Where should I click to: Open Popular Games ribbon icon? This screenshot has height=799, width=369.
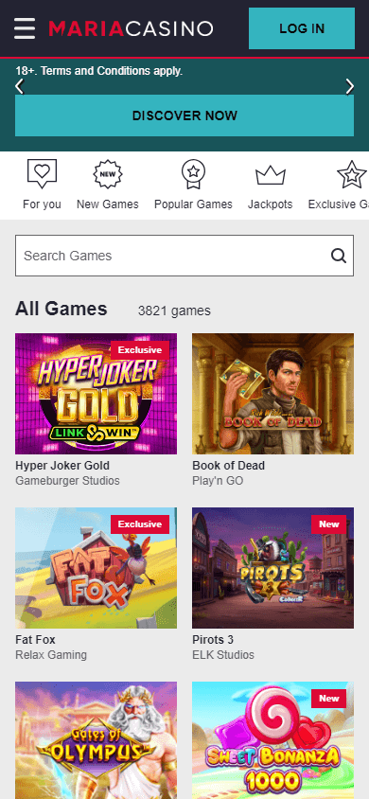[193, 174]
